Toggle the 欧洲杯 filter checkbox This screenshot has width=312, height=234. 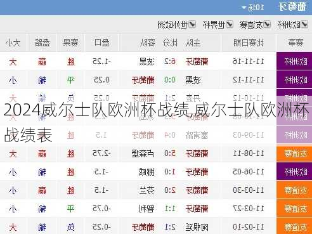pyautogui.click(x=304, y=25)
